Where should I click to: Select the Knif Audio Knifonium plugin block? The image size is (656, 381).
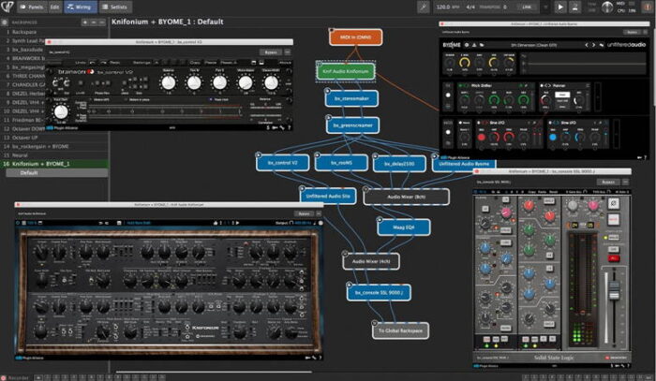pyautogui.click(x=346, y=70)
